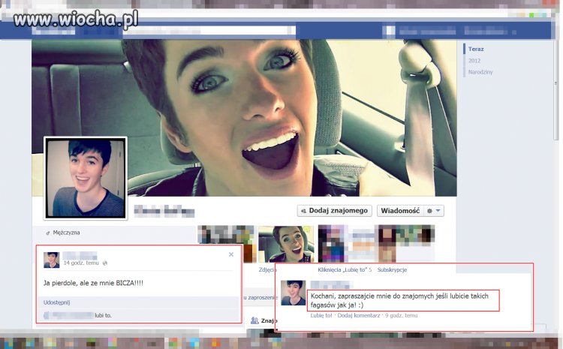Image resolution: width=563 pixels, height=349 pixels.
Task: Click the public globe icon beside timestamp
Action: 105,263
